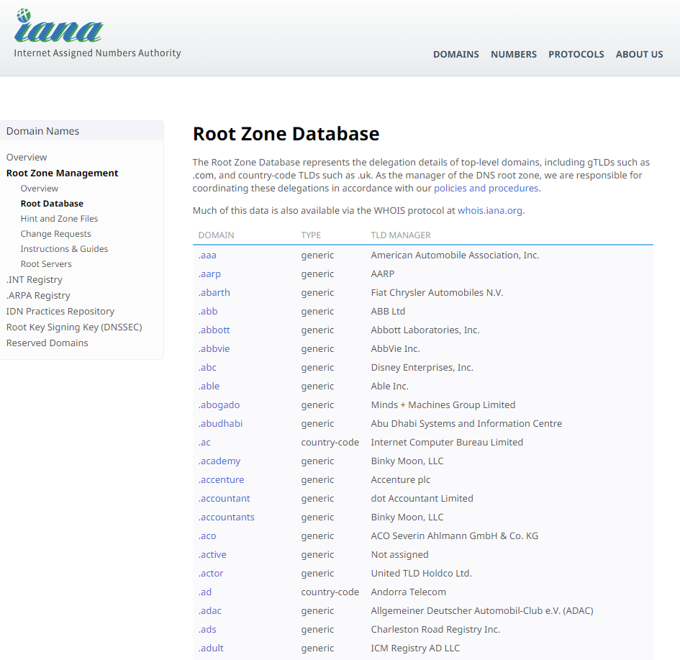Image resolution: width=680 pixels, height=660 pixels.
Task: Open Change Requests page
Action: [55, 234]
